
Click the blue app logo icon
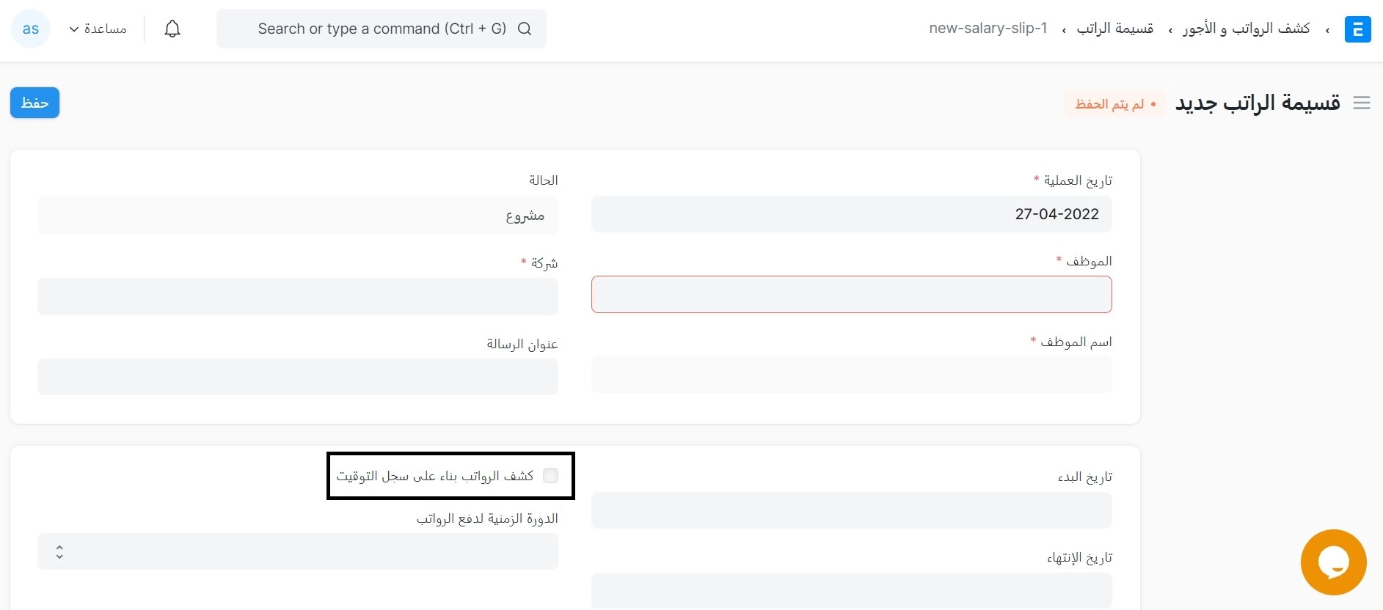1357,29
